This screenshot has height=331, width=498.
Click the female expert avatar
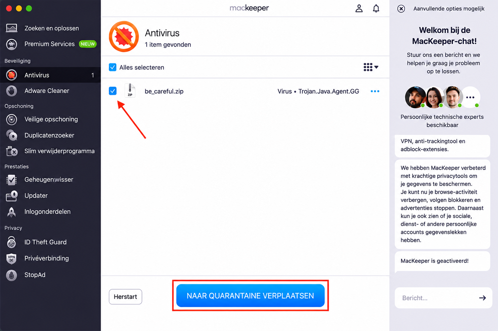pyautogui.click(x=434, y=97)
